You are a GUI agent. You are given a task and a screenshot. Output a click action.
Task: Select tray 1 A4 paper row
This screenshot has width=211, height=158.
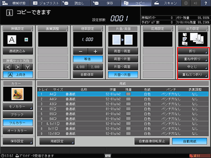click(x=123, y=94)
